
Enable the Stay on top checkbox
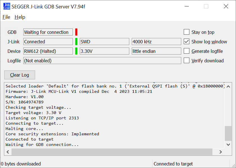pyautogui.click(x=187, y=32)
